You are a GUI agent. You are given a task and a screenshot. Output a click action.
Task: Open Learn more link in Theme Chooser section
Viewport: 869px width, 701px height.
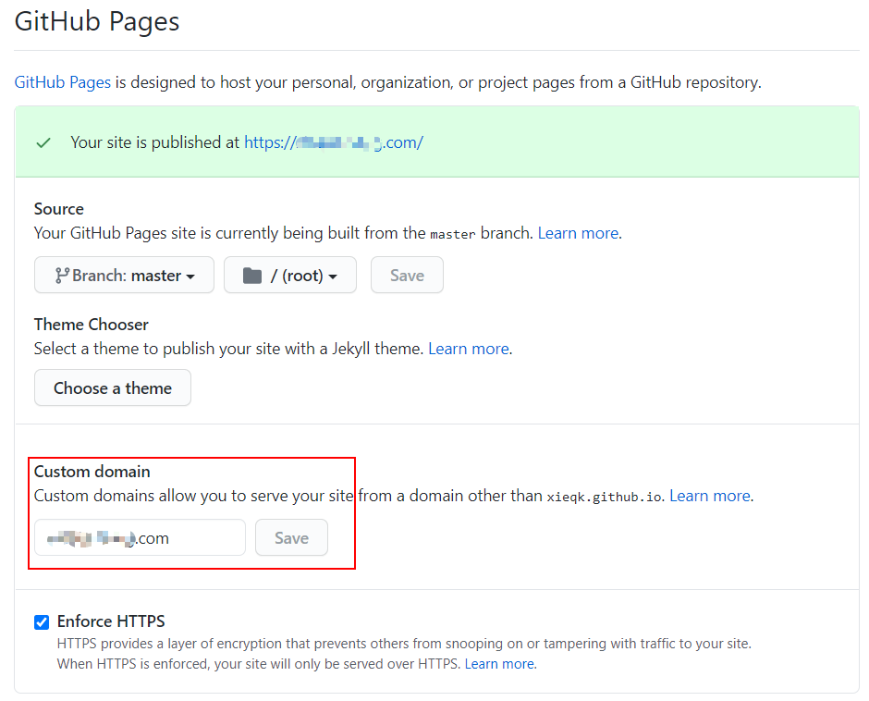pyautogui.click(x=469, y=349)
